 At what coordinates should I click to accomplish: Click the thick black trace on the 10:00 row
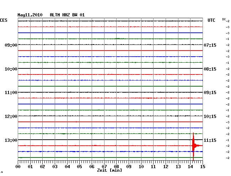point(110,68)
